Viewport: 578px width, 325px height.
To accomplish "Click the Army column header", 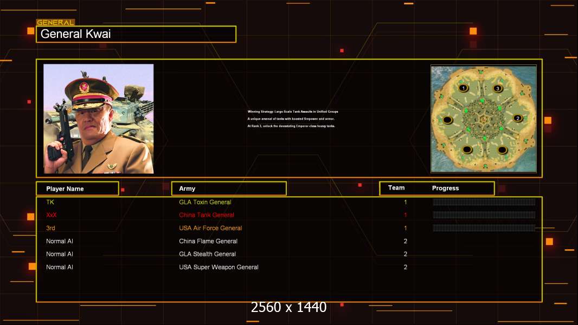I will click(x=229, y=188).
